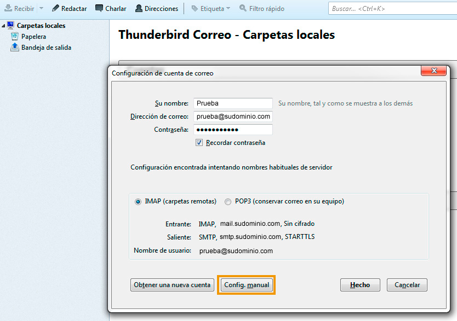This screenshot has height=321, width=457.
Task: Select Carpetas locales folder
Action: tap(41, 26)
